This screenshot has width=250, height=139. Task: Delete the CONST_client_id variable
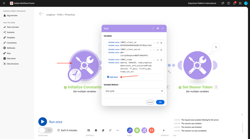[161, 43]
